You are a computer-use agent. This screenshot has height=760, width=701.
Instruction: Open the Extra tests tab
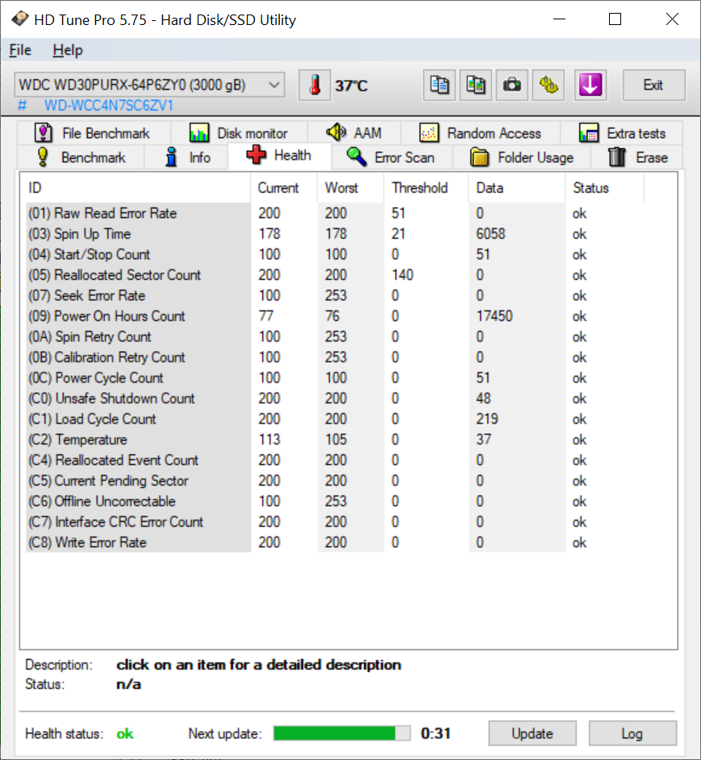pyautogui.click(x=622, y=133)
